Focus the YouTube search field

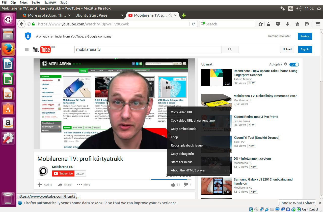tap(148, 49)
